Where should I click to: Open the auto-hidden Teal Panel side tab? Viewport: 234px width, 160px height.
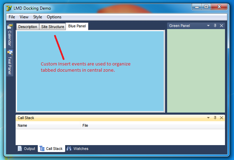[10, 63]
